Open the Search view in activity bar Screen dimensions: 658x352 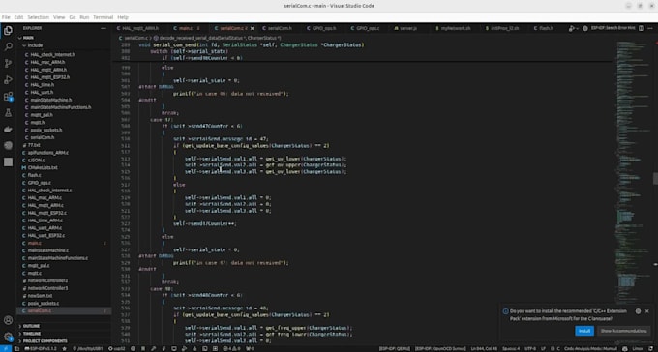coord(8,46)
